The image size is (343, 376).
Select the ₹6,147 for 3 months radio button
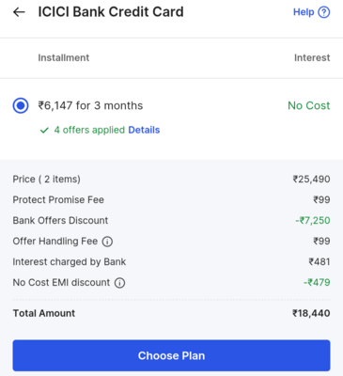pyautogui.click(x=21, y=106)
